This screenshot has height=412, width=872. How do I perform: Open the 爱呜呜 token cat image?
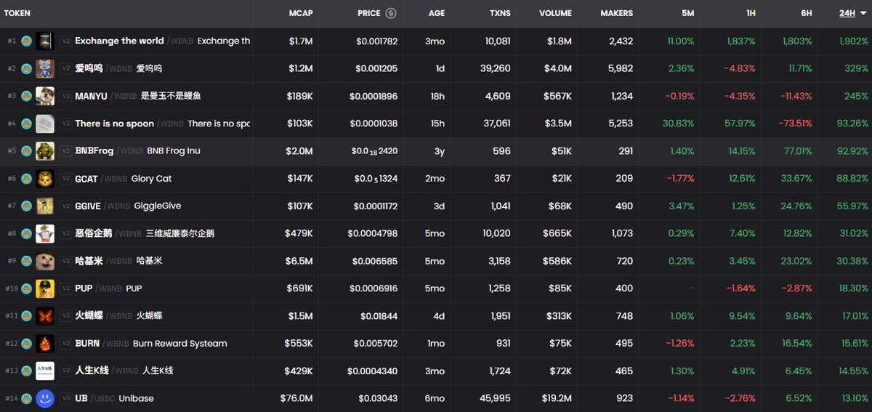45,68
